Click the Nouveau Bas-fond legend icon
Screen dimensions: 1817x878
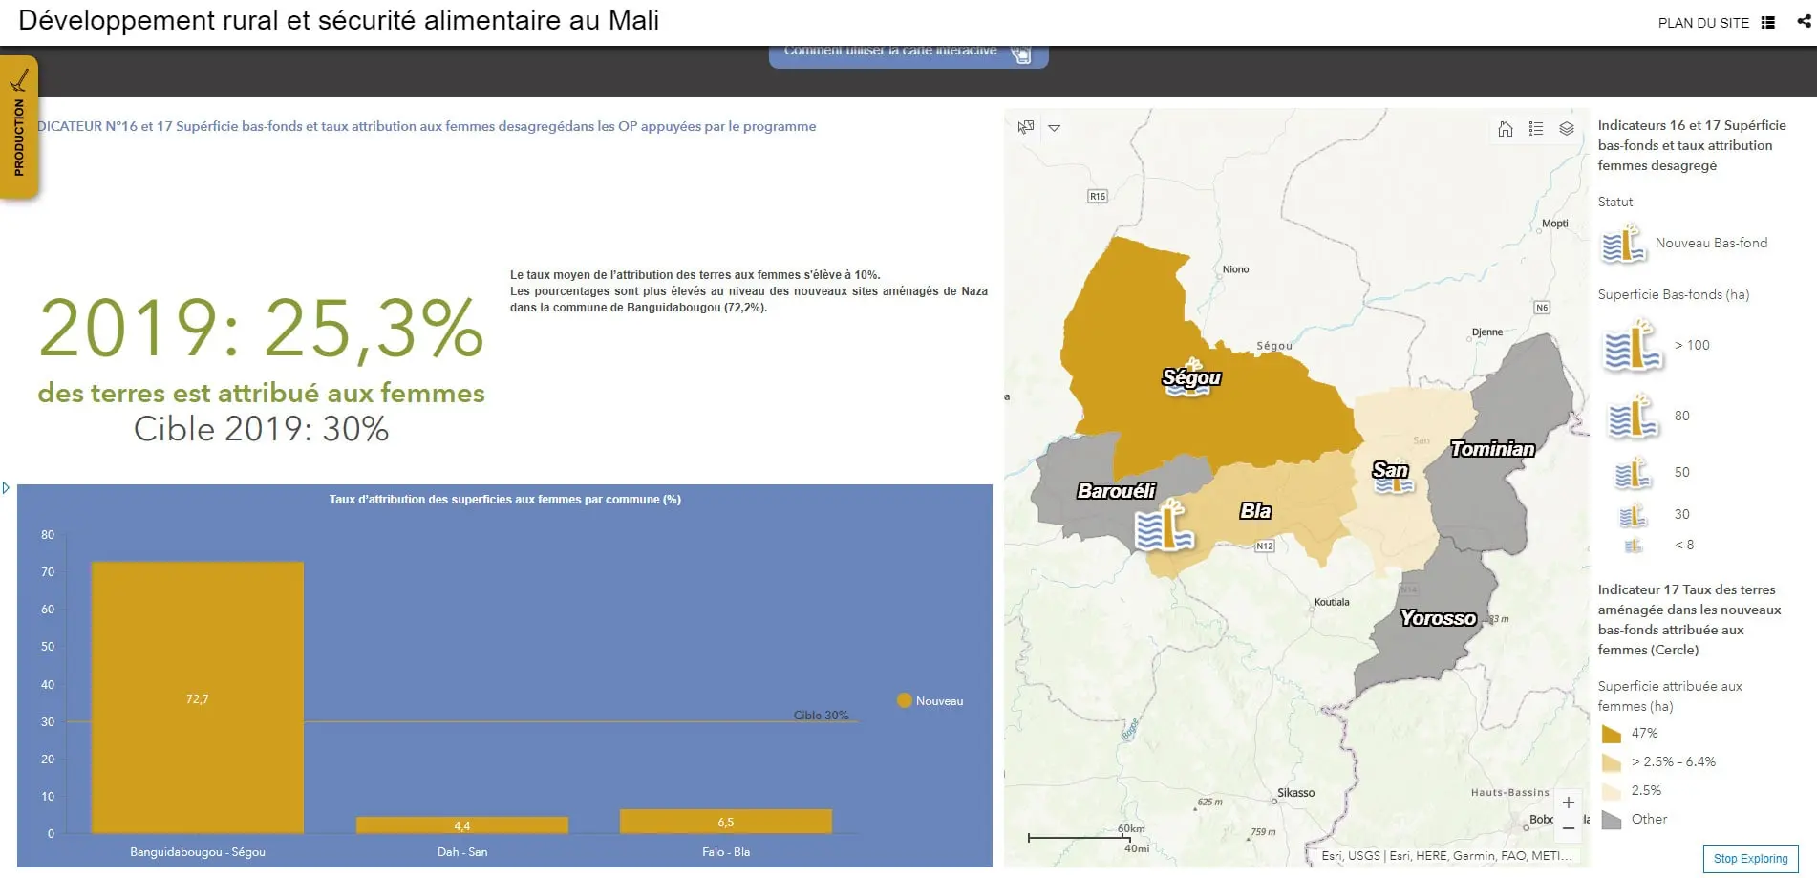click(1623, 243)
